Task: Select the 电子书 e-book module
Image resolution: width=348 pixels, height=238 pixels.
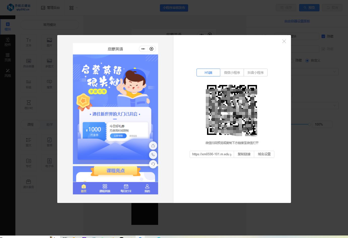Action: pos(49,163)
